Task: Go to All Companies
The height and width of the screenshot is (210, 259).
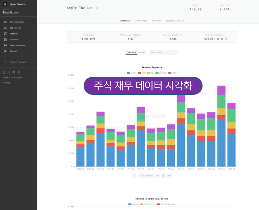Action: 17,22
